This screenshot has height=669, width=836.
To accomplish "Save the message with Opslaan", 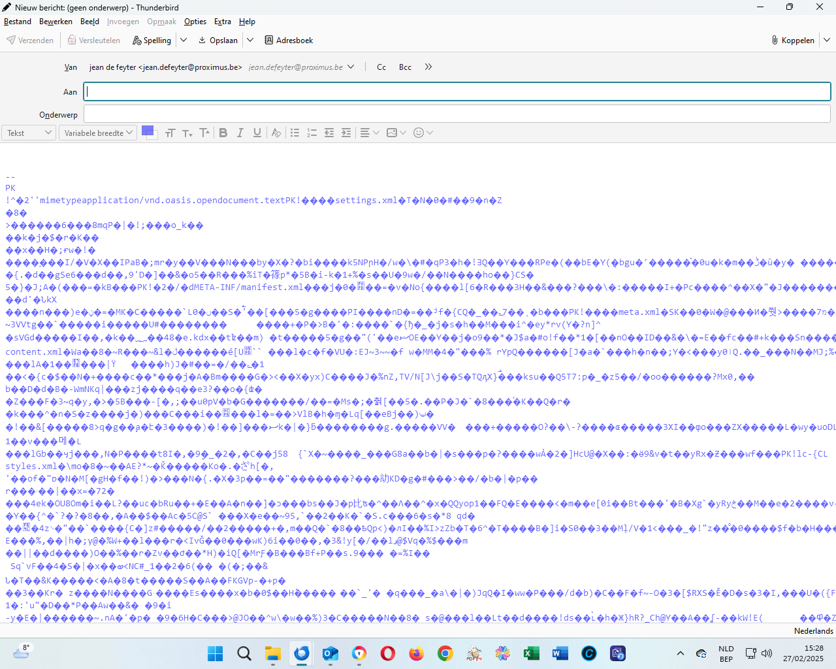I will click(x=218, y=41).
